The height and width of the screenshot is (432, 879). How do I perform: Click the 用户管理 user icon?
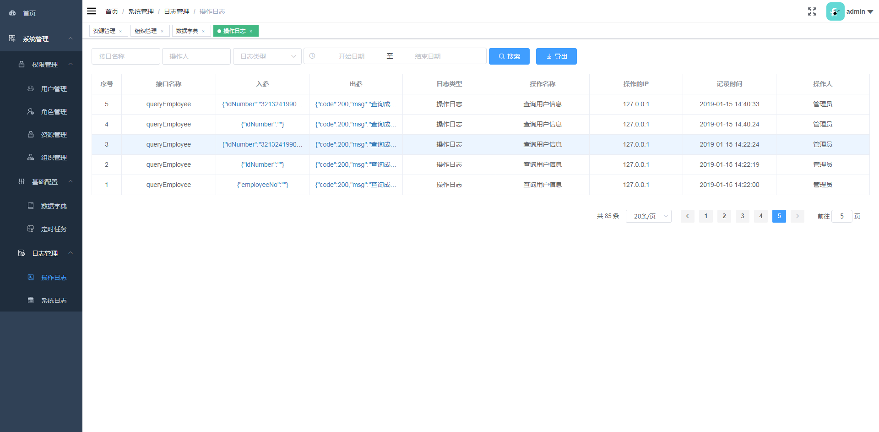tap(31, 88)
